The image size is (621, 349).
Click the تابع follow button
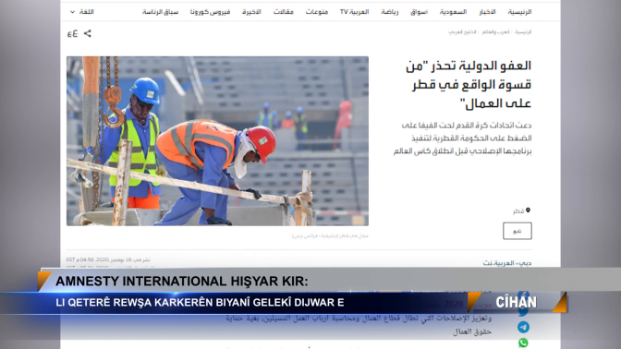pos(517,231)
